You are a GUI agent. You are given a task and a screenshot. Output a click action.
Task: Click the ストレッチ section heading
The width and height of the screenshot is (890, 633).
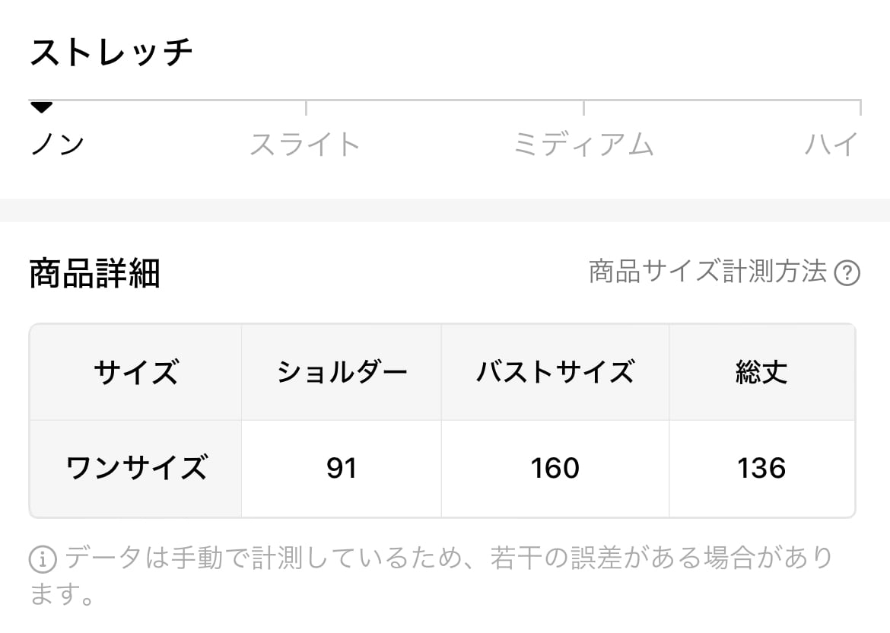coord(111,52)
